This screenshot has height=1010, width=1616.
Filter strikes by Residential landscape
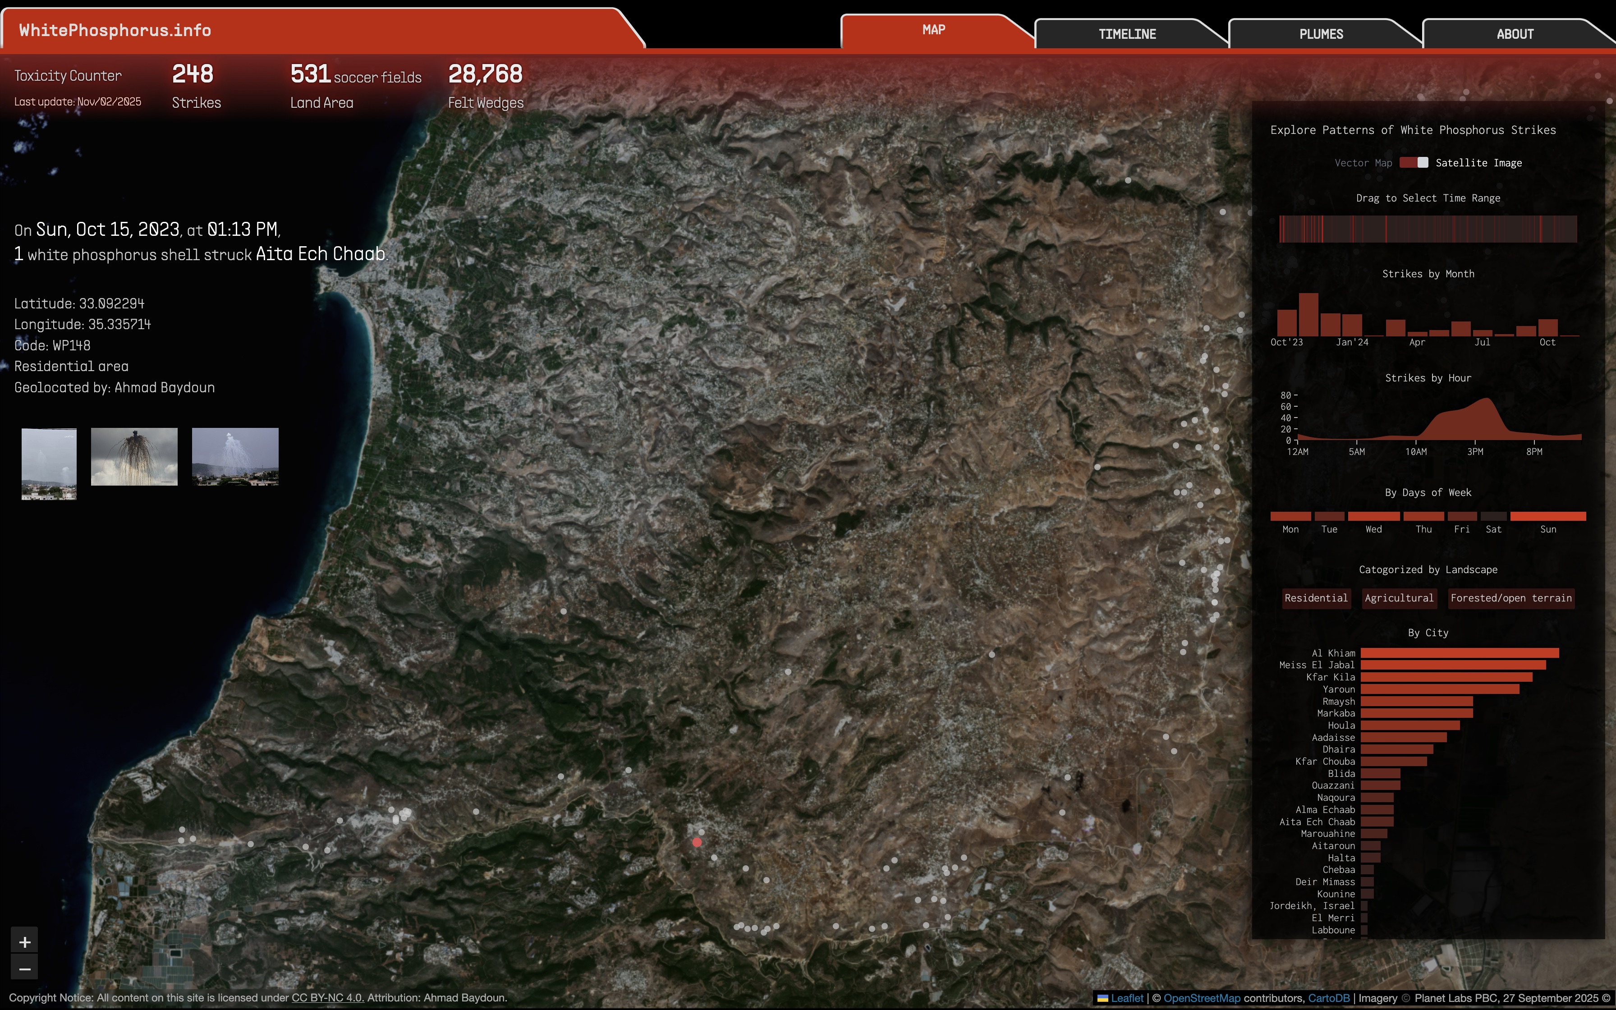(1316, 598)
